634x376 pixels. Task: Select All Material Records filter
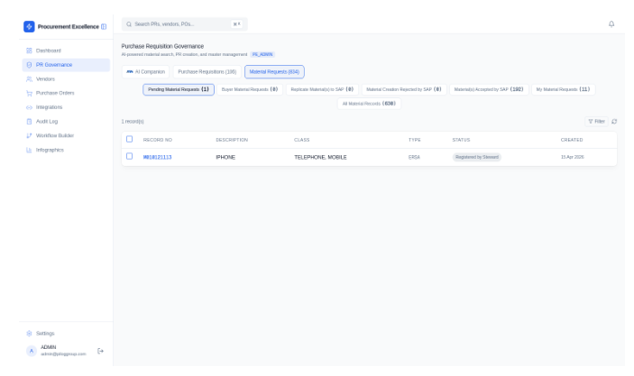pos(369,104)
